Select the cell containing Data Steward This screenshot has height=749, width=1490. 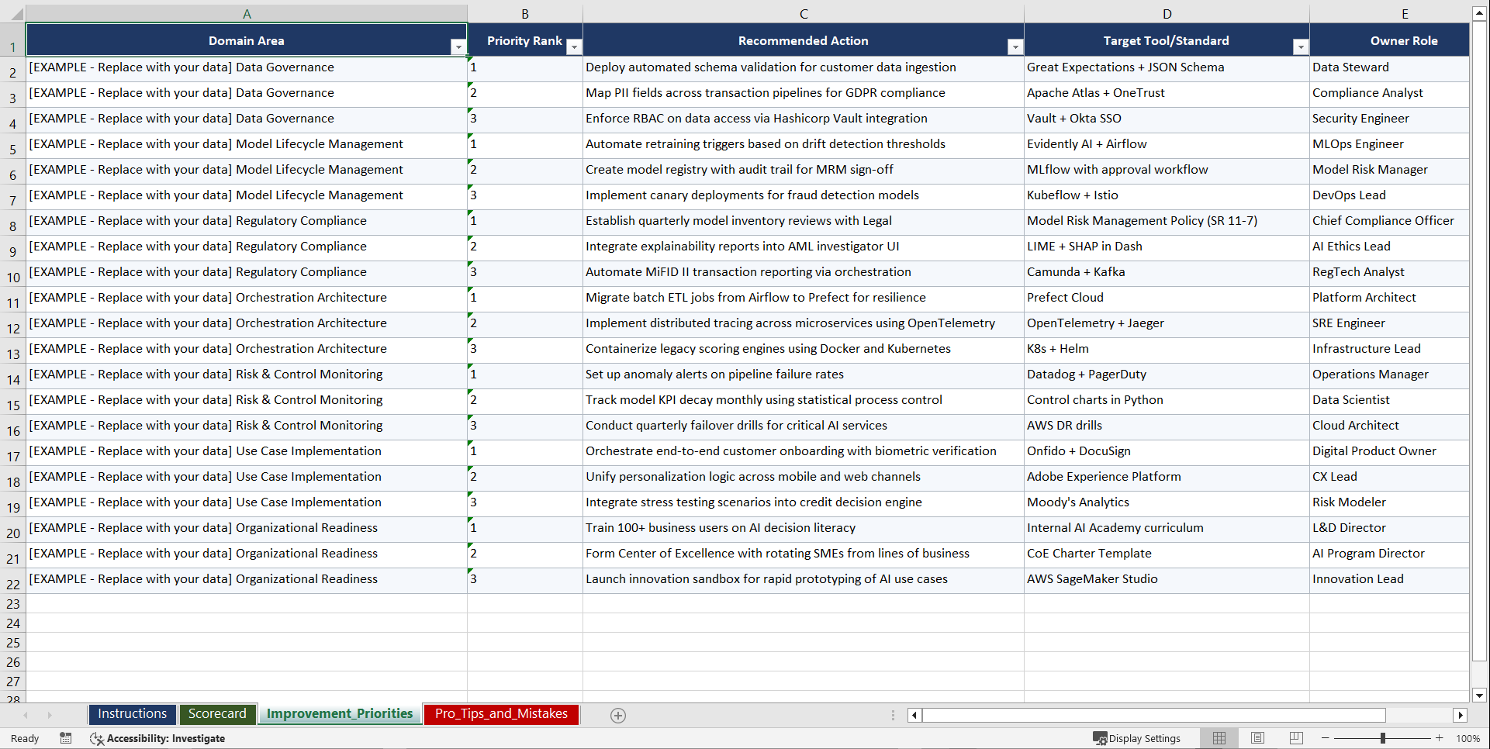click(1388, 67)
